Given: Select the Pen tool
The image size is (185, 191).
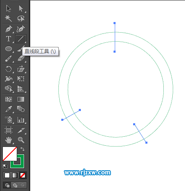Looking at the screenshot, I should click(9, 29).
